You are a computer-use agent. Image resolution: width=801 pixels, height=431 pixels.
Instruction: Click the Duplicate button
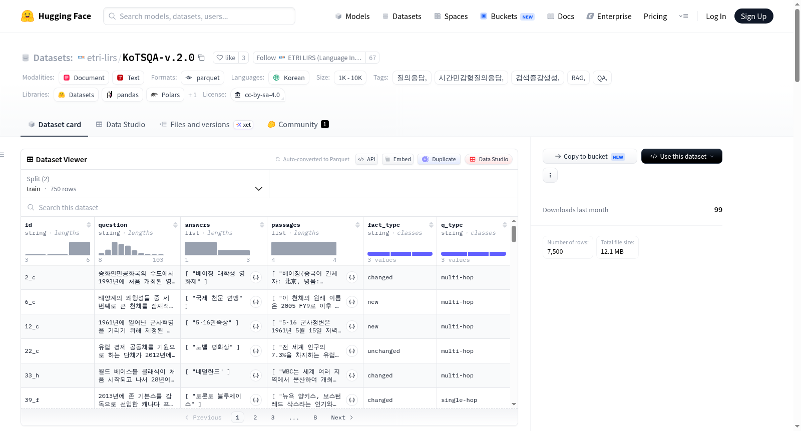[439, 159]
